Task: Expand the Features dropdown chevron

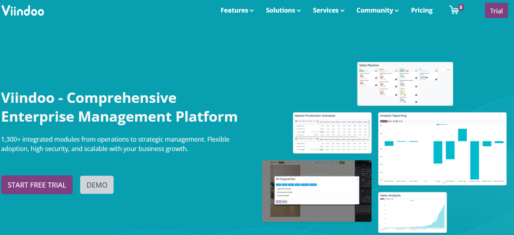Action: point(251,11)
